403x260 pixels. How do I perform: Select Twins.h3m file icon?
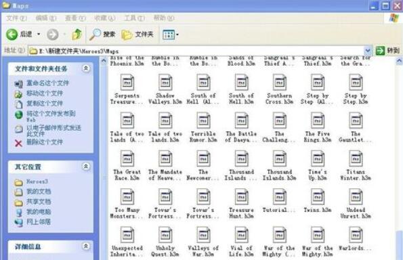tap(318, 196)
